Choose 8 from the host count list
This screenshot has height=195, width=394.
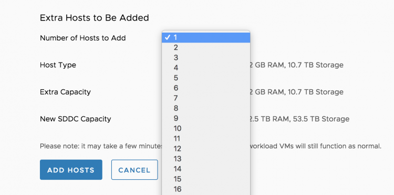pyautogui.click(x=206, y=108)
